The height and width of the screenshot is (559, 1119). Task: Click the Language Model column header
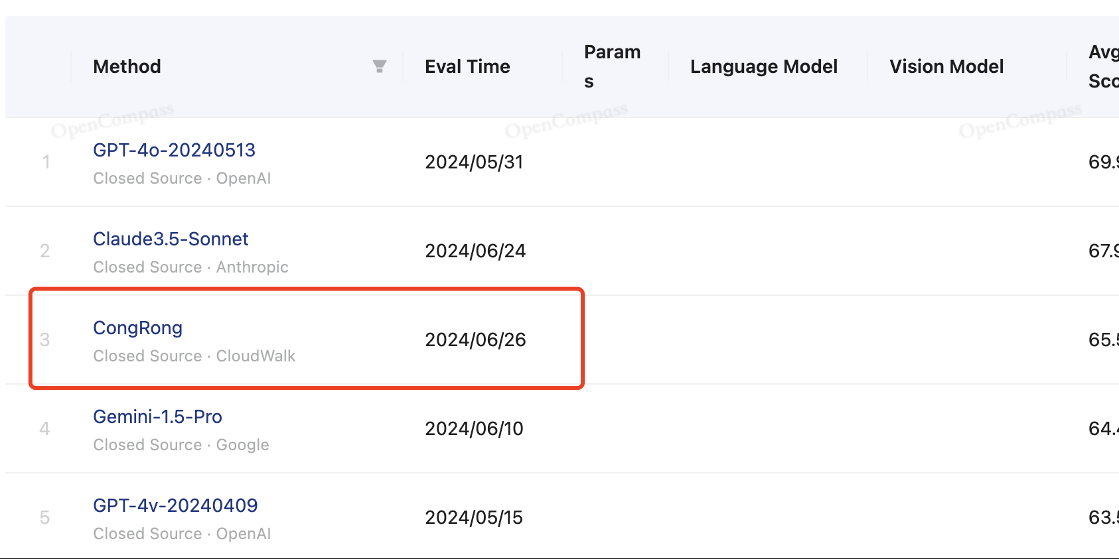(x=763, y=67)
